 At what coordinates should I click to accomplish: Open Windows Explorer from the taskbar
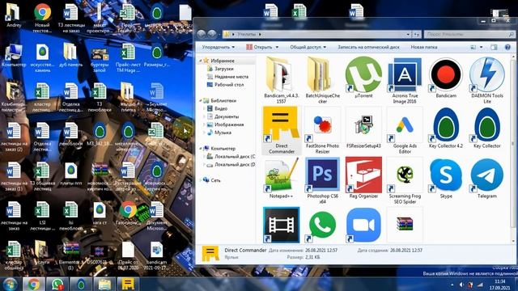(x=104, y=284)
